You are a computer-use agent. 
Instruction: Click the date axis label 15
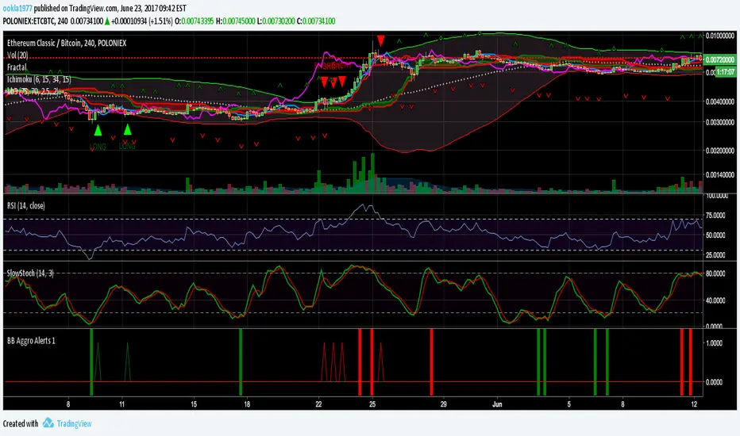[x=194, y=404]
